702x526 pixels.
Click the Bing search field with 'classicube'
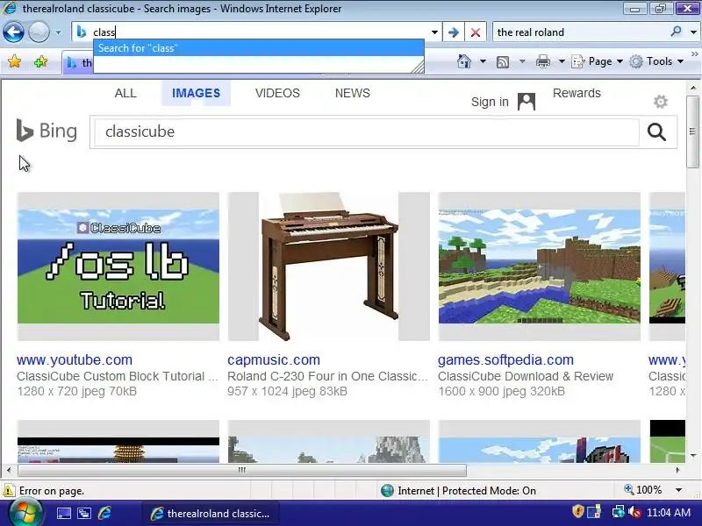[366, 131]
